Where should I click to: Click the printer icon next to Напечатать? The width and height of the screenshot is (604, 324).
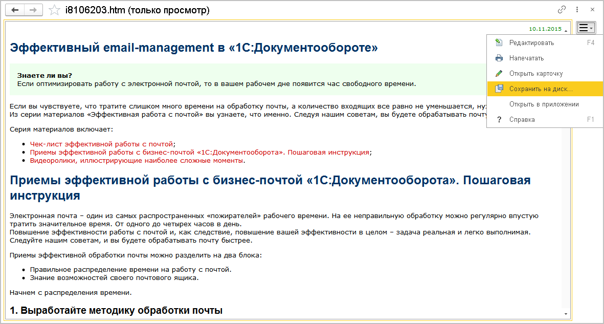pos(499,58)
